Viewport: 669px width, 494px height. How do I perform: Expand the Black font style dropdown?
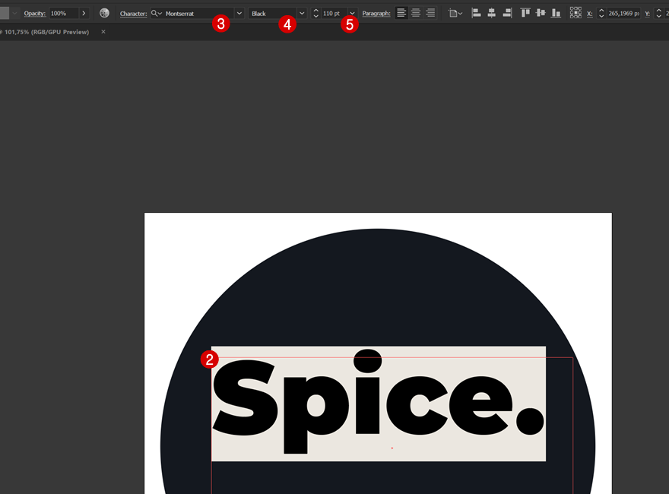coord(302,13)
